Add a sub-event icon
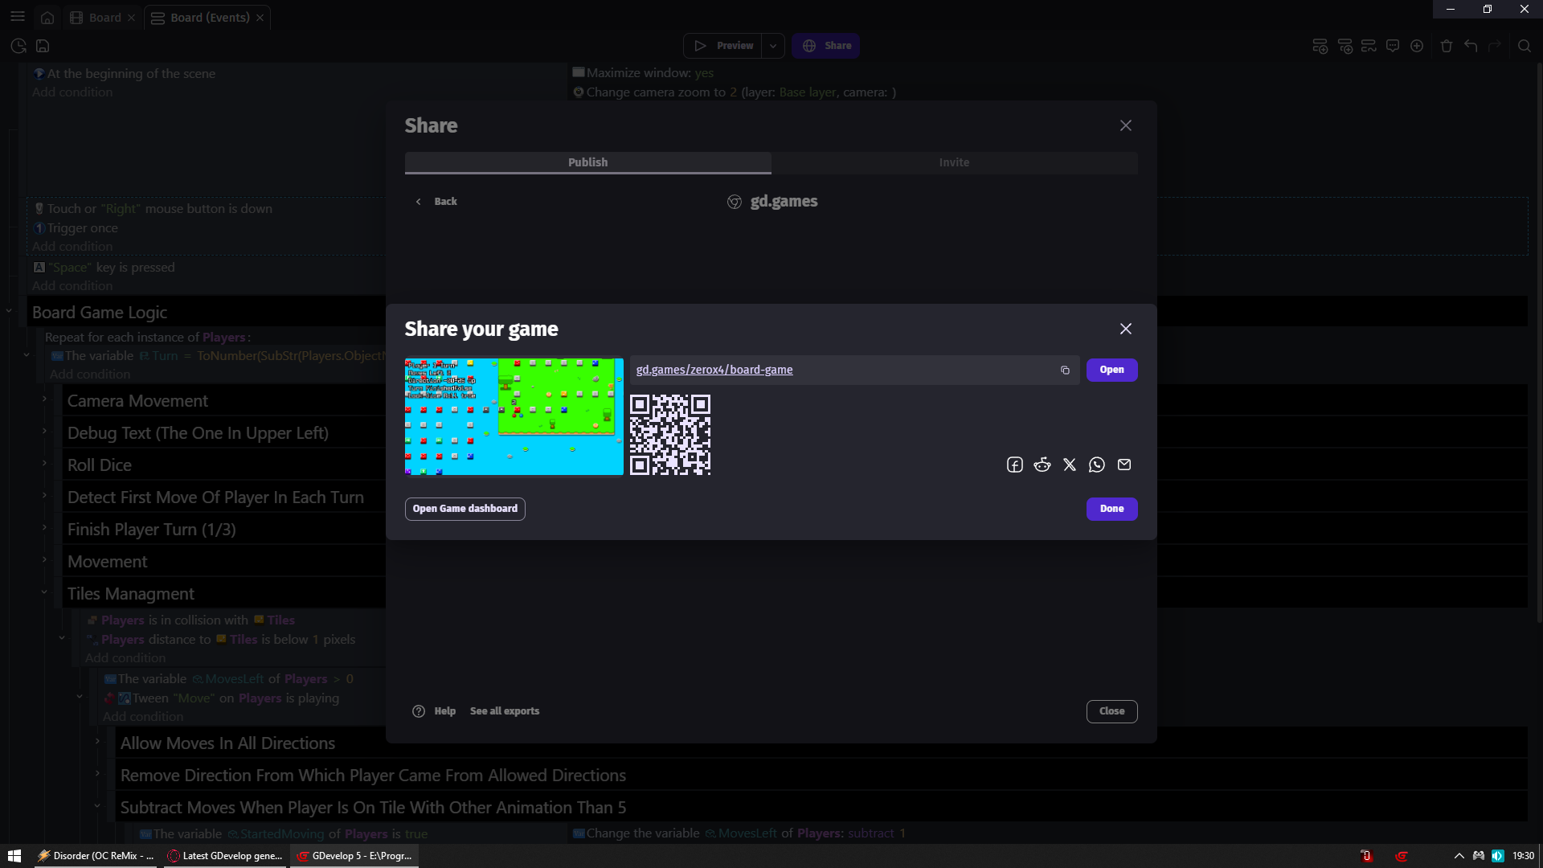This screenshot has width=1543, height=868. (1344, 46)
